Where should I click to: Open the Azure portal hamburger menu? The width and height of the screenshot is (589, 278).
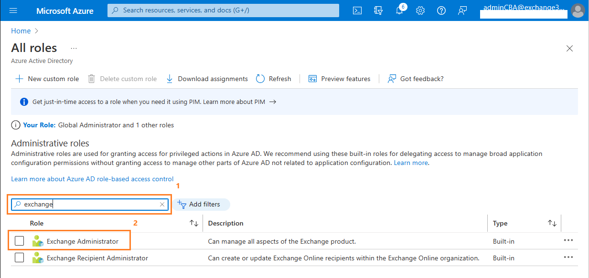tap(13, 10)
